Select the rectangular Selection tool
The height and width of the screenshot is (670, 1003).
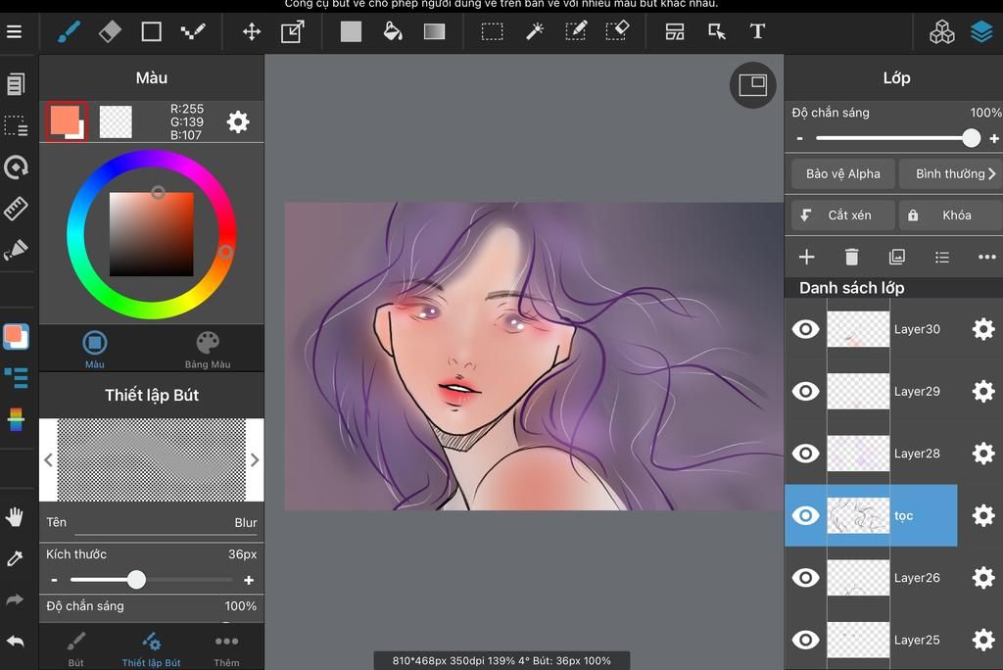492,31
